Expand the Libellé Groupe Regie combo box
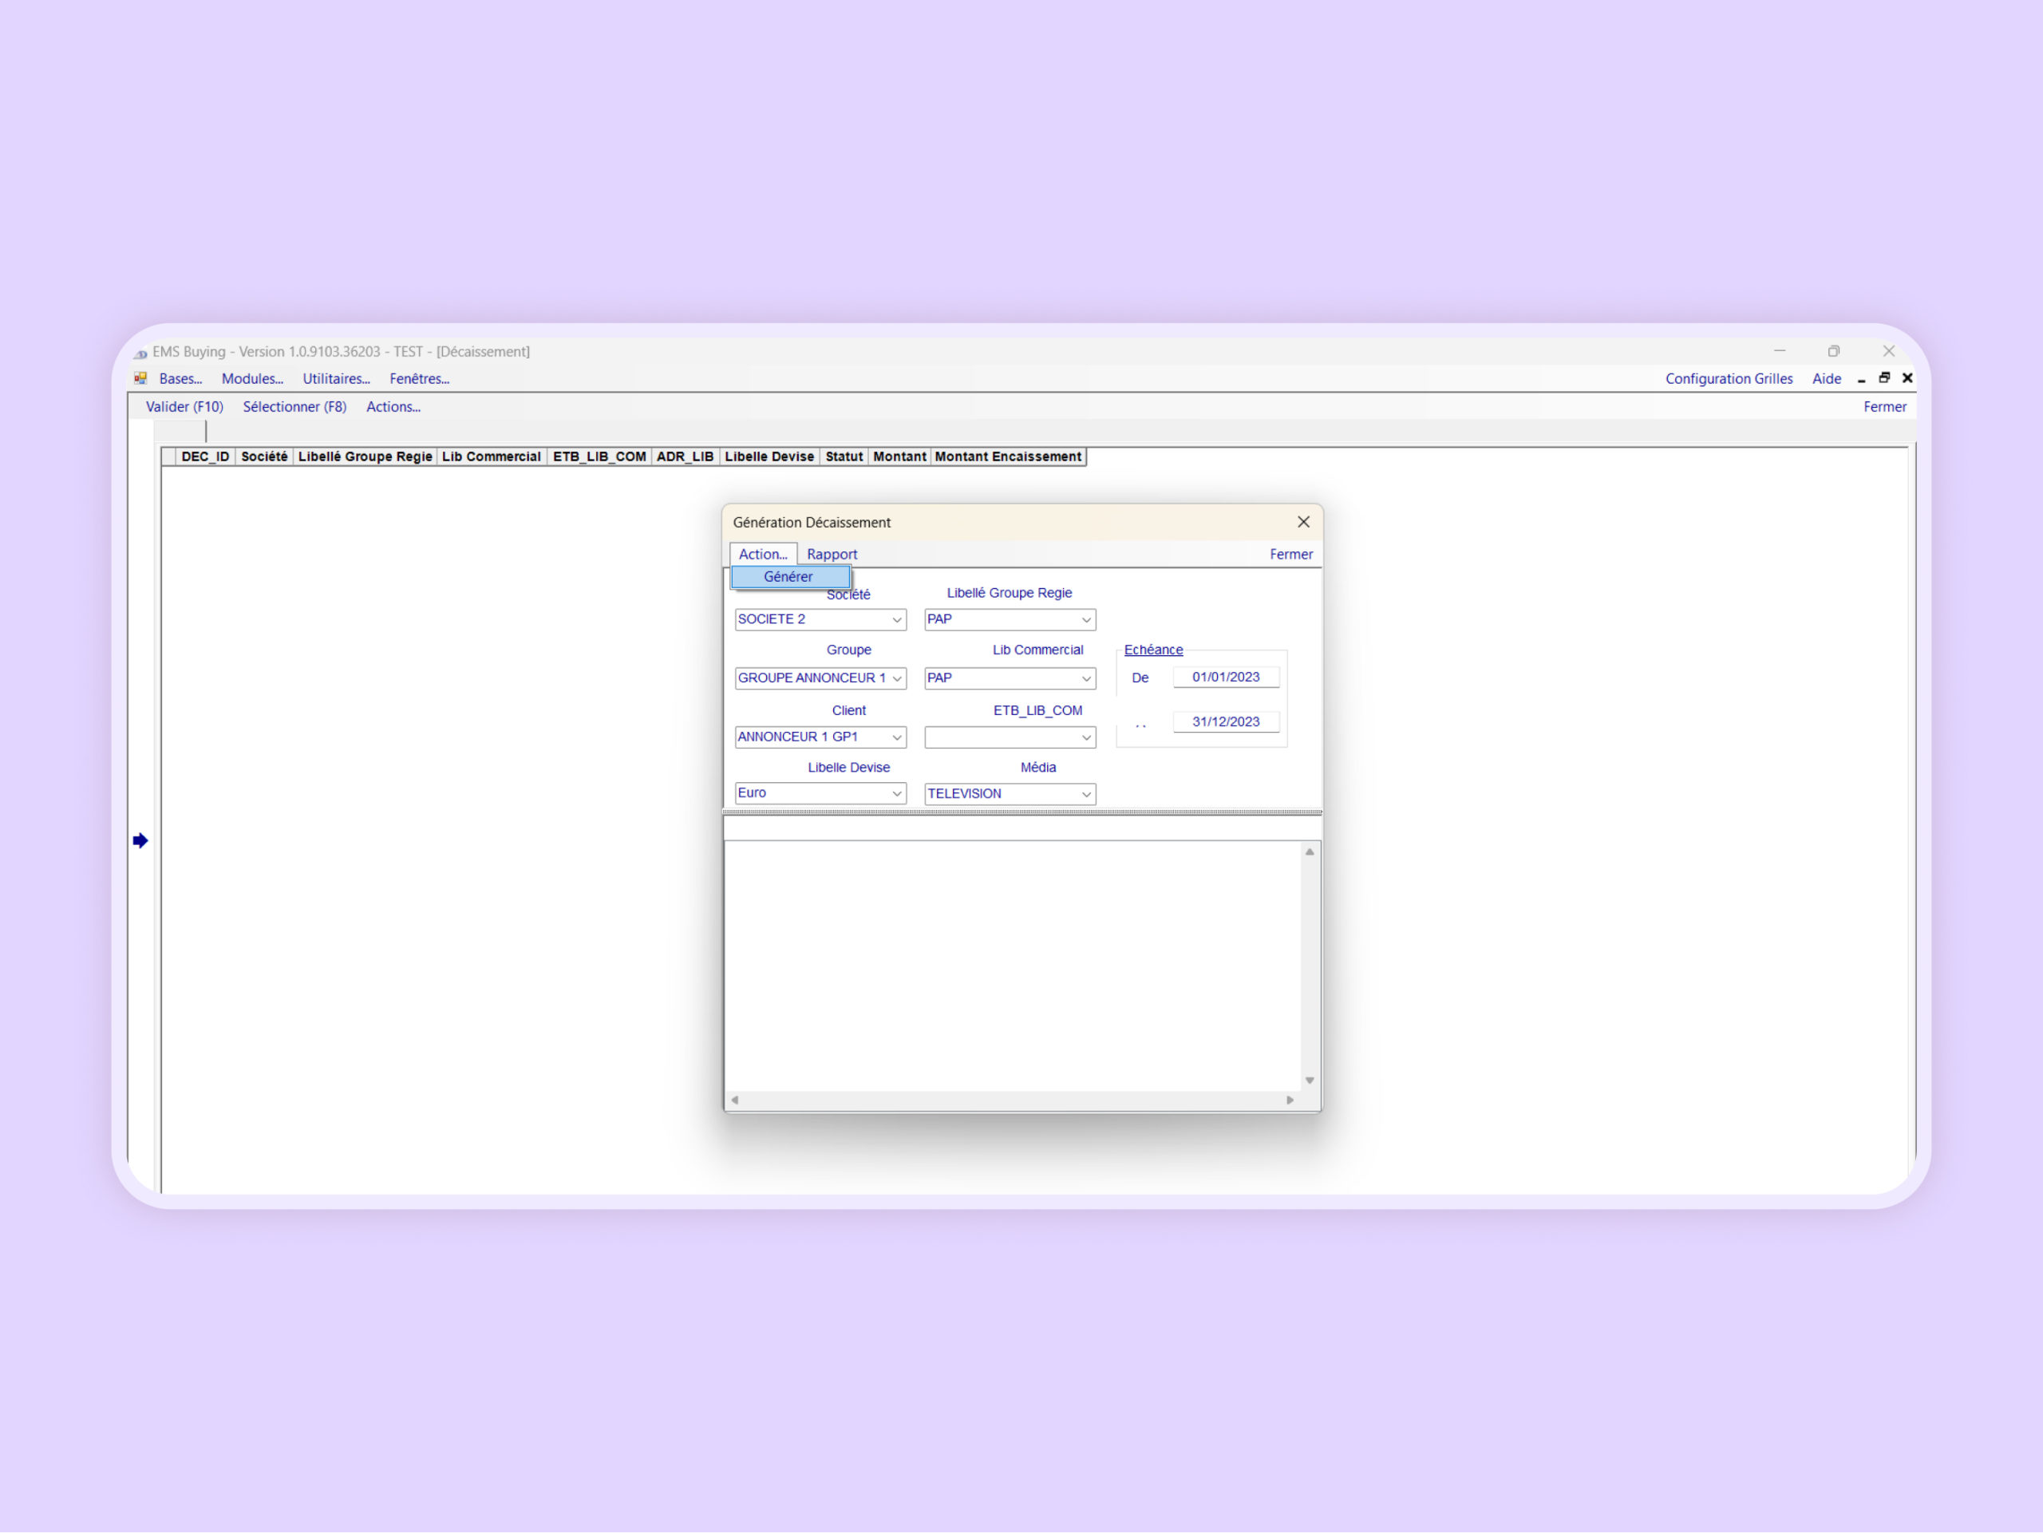 pos(1086,620)
